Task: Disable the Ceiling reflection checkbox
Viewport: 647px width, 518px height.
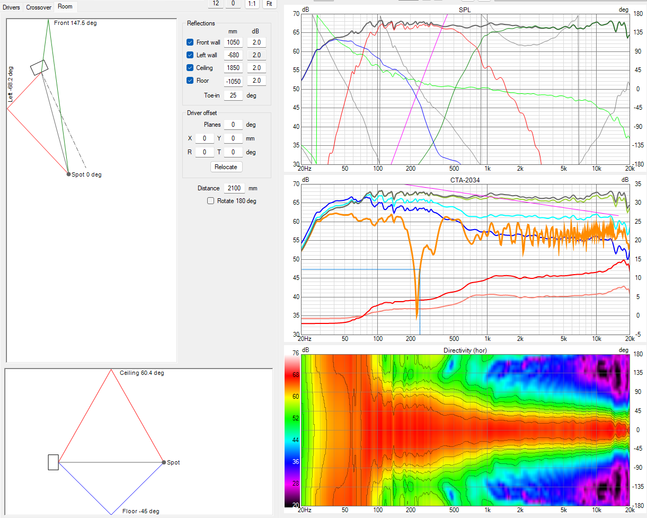Action: [190, 68]
